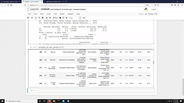Open the View menu
Image resolution: width=184 pixels, height=103 pixels.
pyautogui.click(x=42, y=14)
